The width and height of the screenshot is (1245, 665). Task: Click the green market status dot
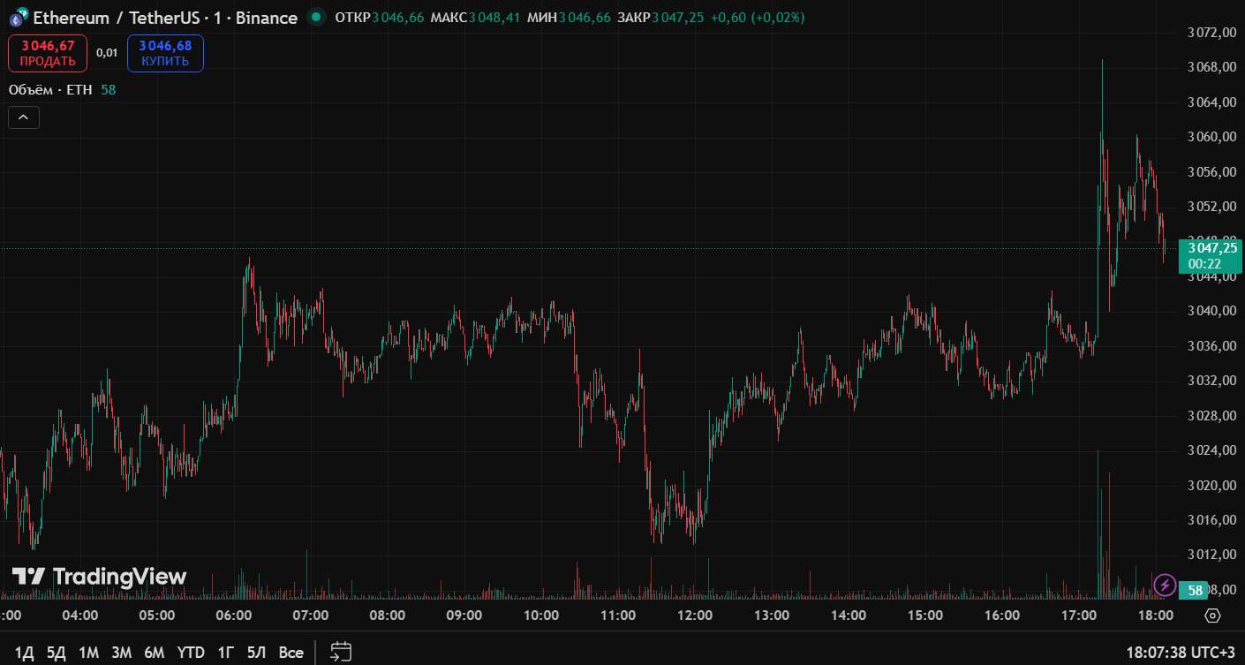coord(316,18)
